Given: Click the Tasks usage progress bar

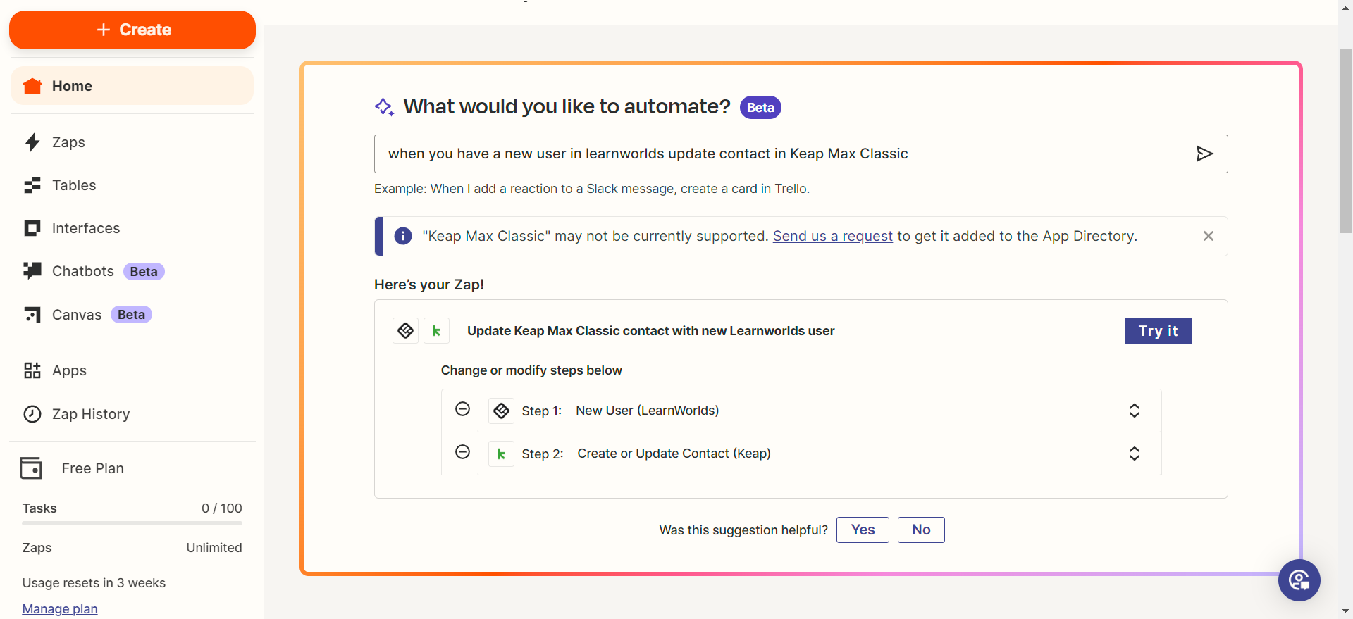Looking at the screenshot, I should pyautogui.click(x=132, y=523).
